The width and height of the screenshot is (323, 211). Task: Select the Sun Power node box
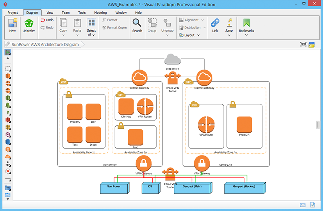tap(115, 188)
